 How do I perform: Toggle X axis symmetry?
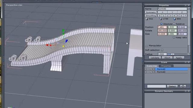point(163,12)
